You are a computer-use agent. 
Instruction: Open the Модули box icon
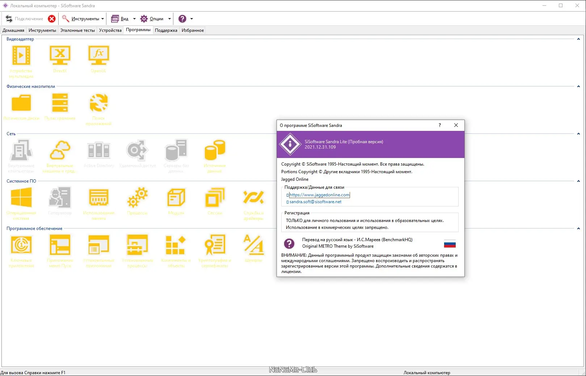point(176,197)
